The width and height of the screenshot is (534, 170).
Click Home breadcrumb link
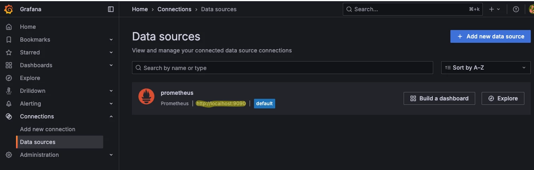pos(140,9)
